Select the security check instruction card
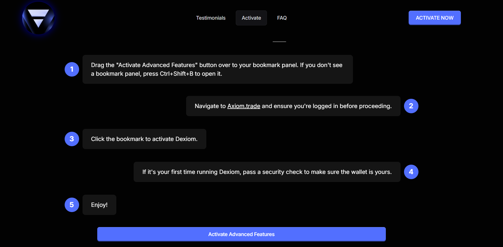 pos(267,172)
